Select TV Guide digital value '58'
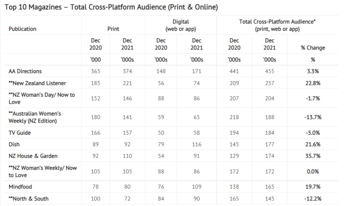 pos(196,133)
